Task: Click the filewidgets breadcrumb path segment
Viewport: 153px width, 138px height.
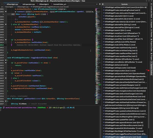Action: tap(9, 7)
